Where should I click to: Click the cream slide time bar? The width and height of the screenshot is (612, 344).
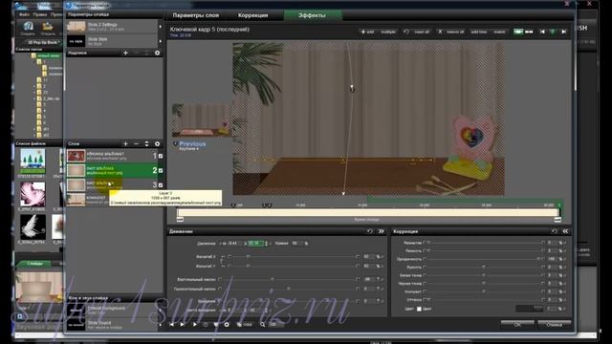(x=368, y=212)
